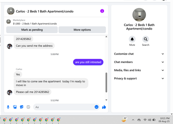
Task: Mute the conversation with bell icon
Action: [x=132, y=39]
